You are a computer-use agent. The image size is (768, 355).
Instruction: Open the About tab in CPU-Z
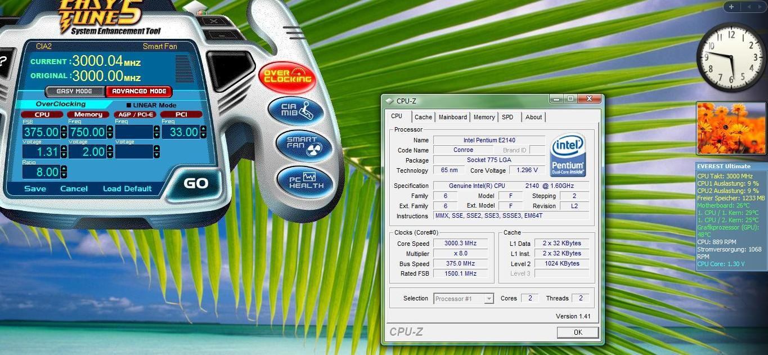coord(533,117)
